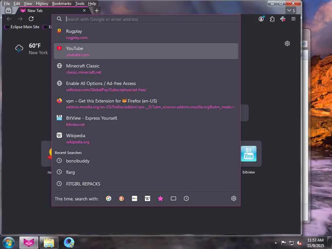Screen dimensions: 332x249
Task: Open the Windows Start button
Action: 9,243
